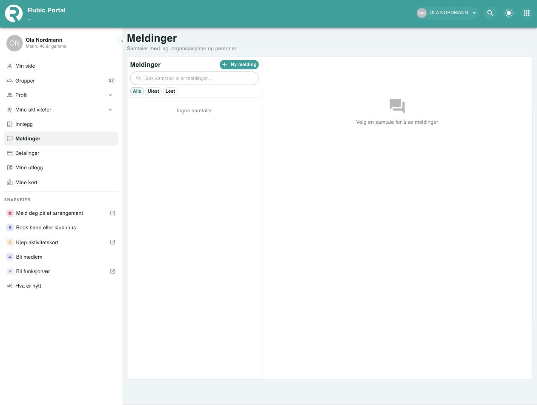This screenshot has width=537, height=405.
Task: Click the icon beside Bli funksjonær
Action: tap(10, 271)
